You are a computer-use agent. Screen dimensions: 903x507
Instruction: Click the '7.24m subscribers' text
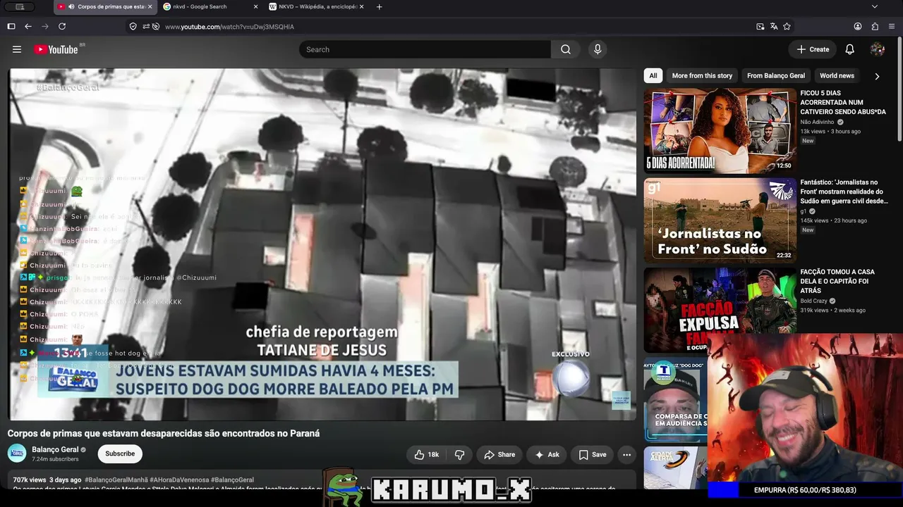click(55, 459)
